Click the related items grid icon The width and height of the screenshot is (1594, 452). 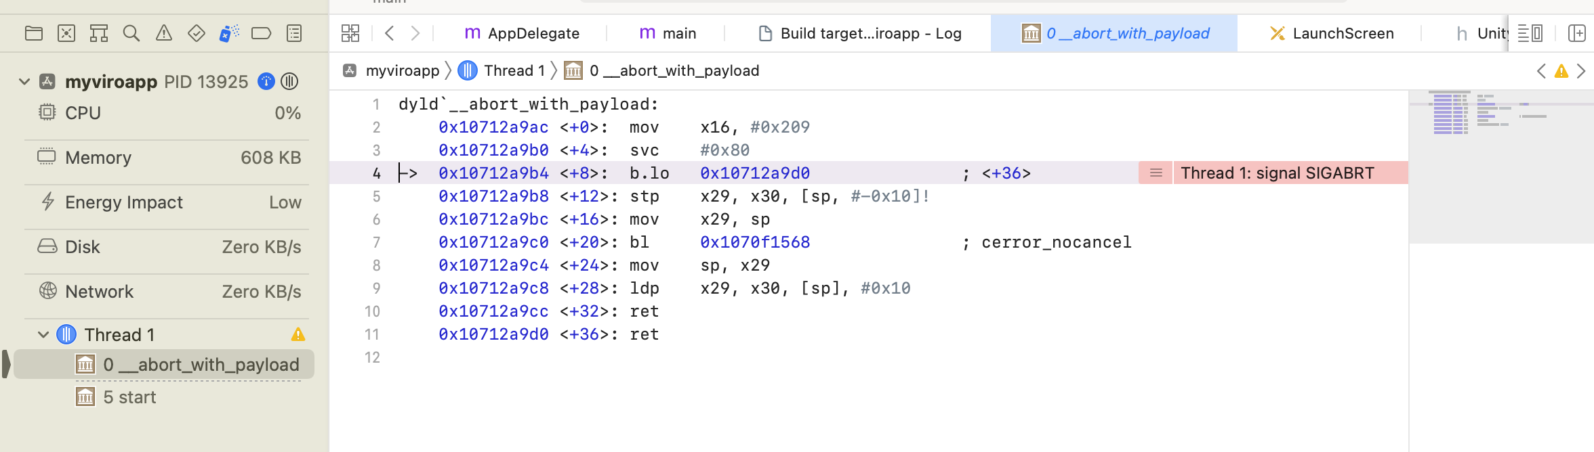tap(350, 33)
